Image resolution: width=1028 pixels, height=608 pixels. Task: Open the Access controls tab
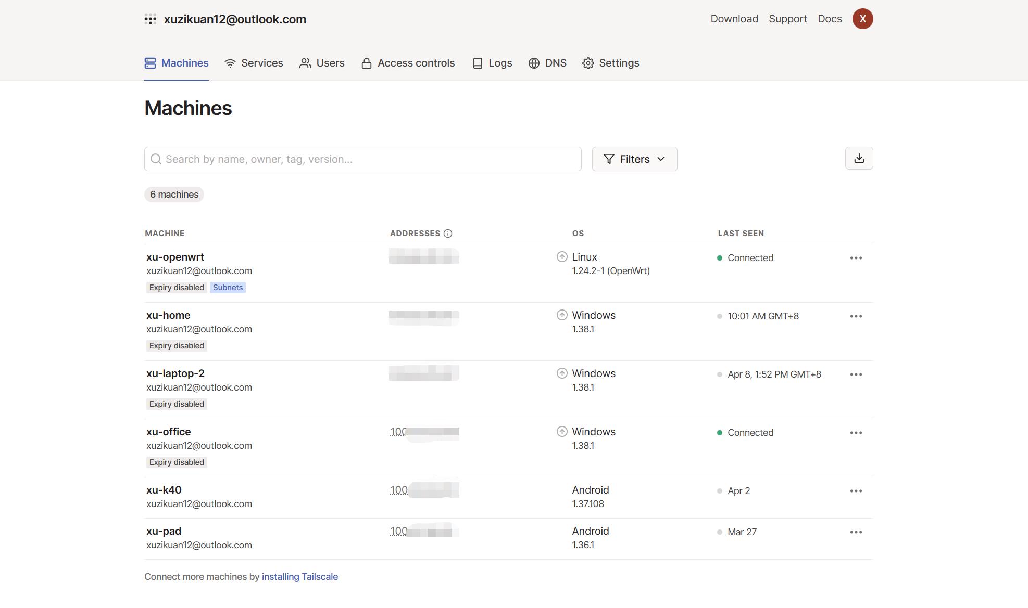(x=408, y=63)
